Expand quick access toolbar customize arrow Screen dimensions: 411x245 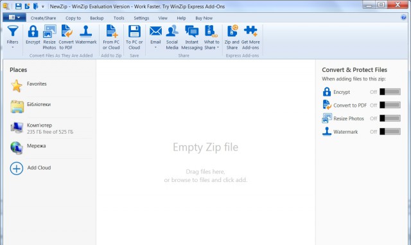point(43,6)
